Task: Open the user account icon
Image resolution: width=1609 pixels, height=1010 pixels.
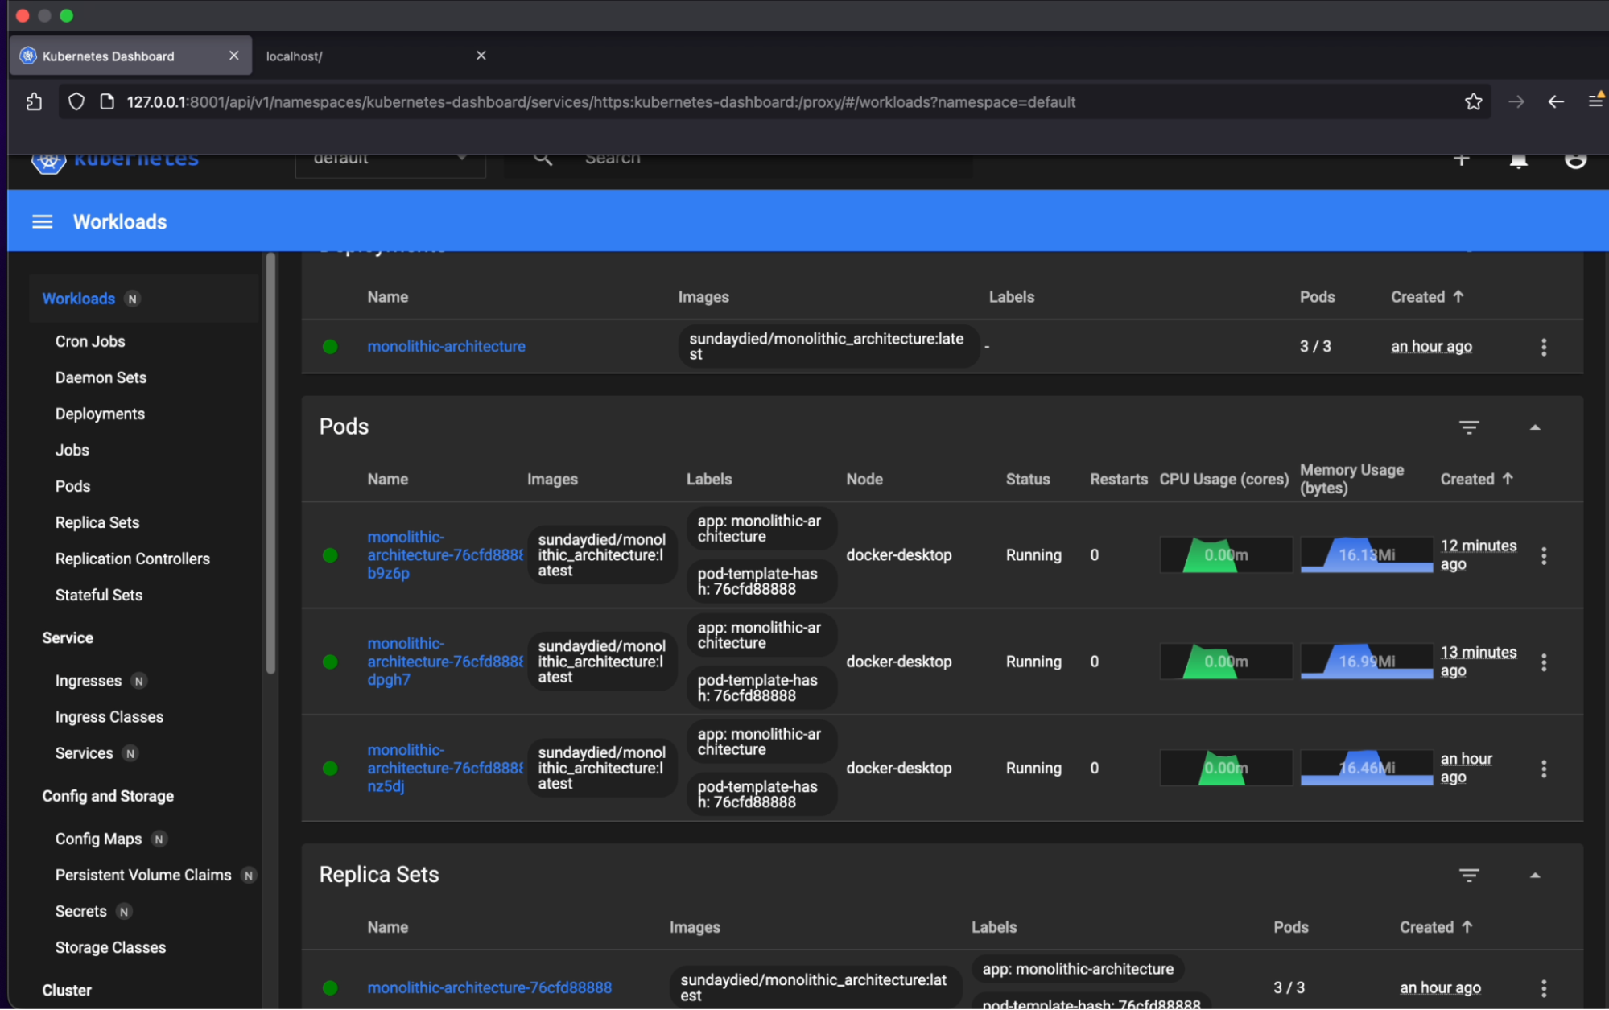Action: point(1575,160)
